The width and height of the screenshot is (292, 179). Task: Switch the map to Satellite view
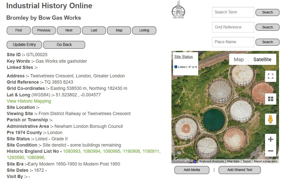tap(262, 59)
